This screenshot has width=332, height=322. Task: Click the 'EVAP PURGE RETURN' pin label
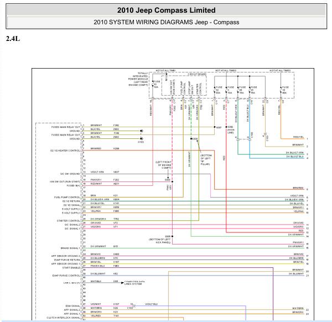[x=67, y=260]
